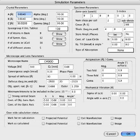
Task: Click the Three fold astigmatism Mag. field
Action: coord(108,76)
